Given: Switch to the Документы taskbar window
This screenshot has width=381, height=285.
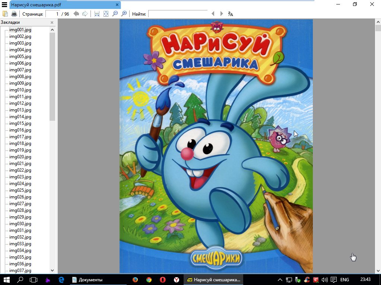Looking at the screenshot, I should (x=98, y=280).
